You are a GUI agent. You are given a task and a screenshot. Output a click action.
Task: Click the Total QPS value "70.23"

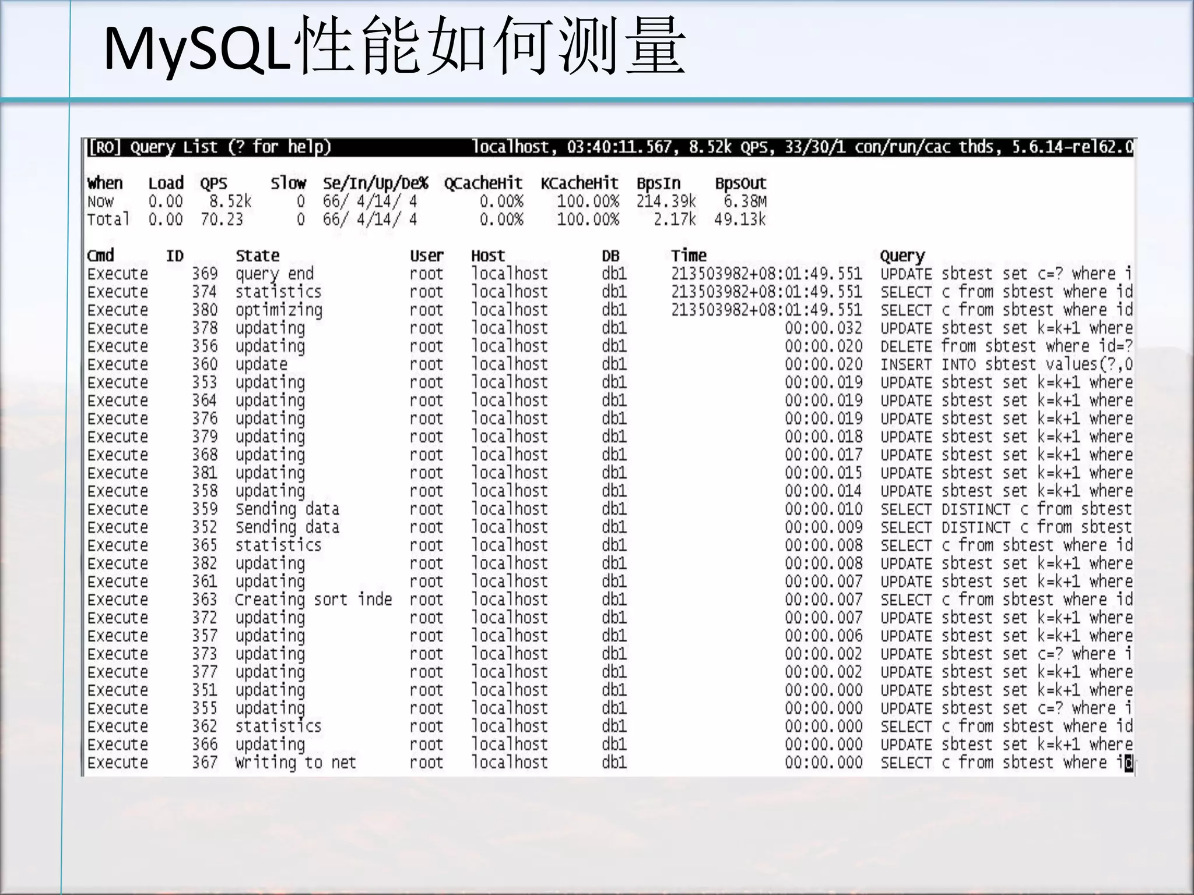[222, 220]
